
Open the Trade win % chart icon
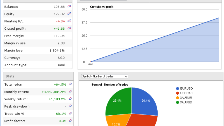pyautogui.click(x=71, y=113)
